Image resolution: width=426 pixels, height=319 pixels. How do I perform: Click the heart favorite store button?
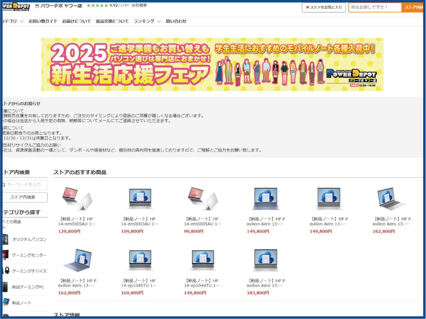coord(323,8)
